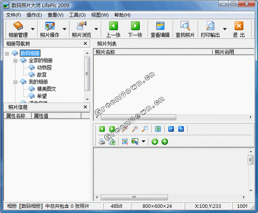This screenshot has width=258, height=213.
Task: Close the 相册导航树 panel
Action: pyautogui.click(x=85, y=44)
